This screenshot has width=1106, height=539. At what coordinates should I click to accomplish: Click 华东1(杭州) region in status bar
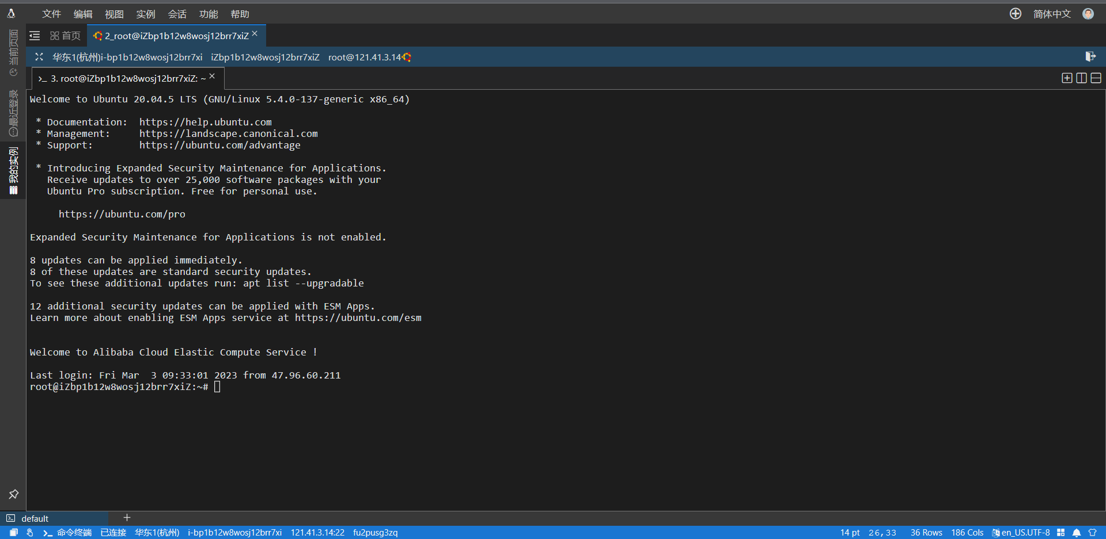click(x=157, y=533)
